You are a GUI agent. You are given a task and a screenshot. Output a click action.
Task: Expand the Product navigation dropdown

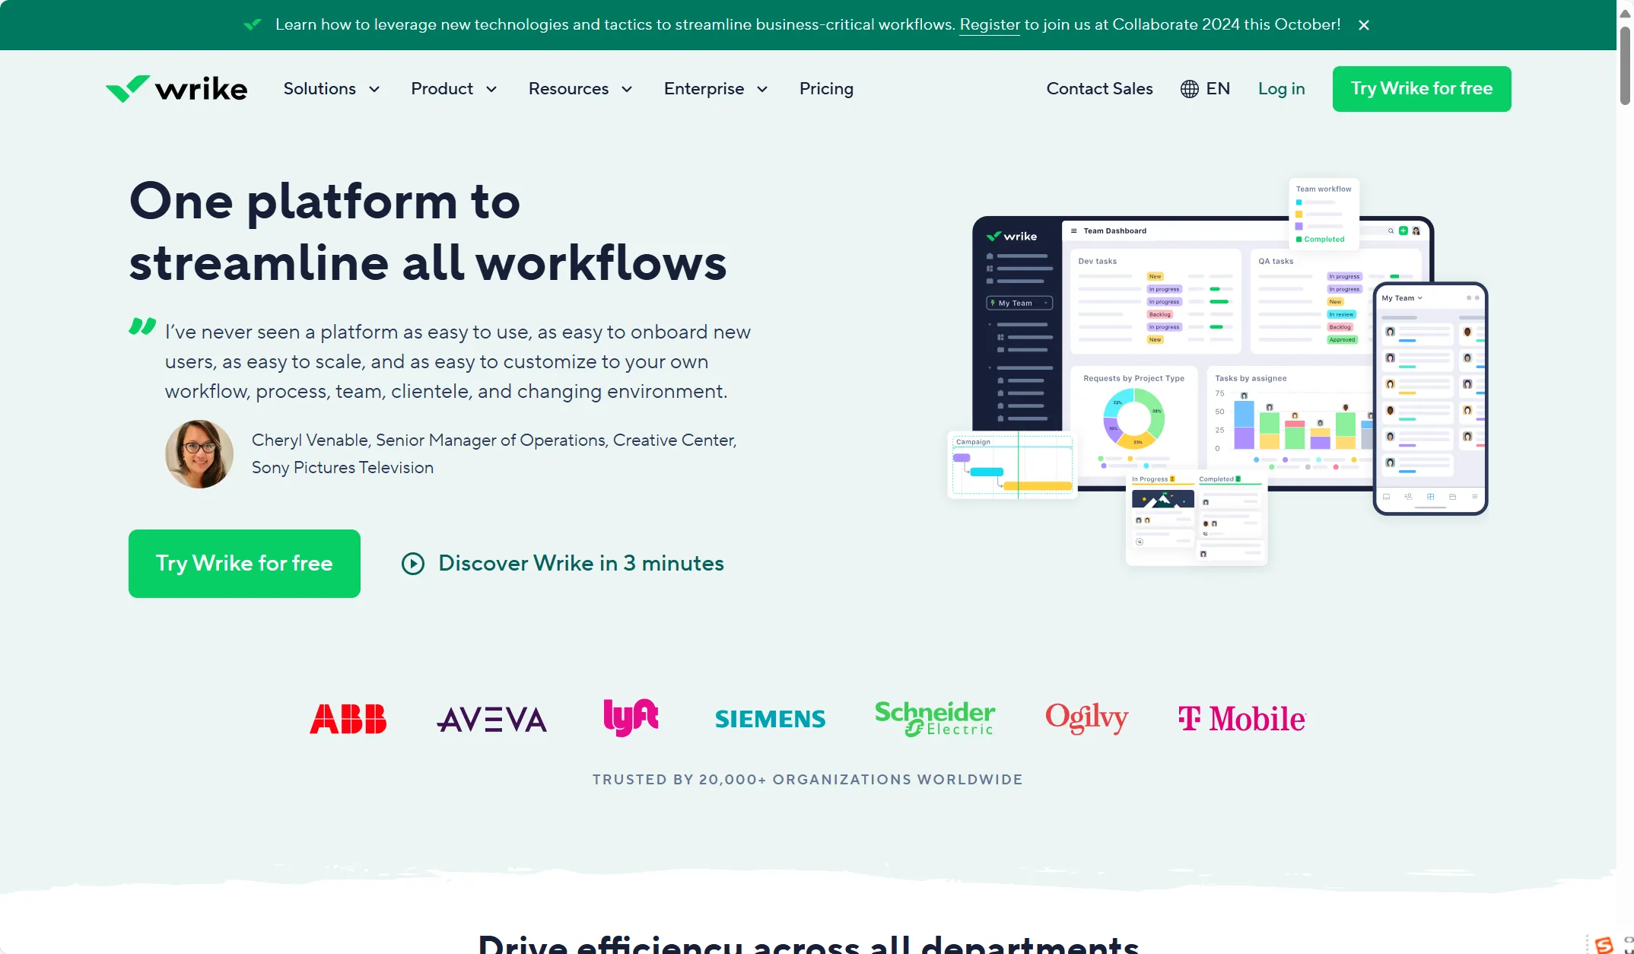pos(453,88)
